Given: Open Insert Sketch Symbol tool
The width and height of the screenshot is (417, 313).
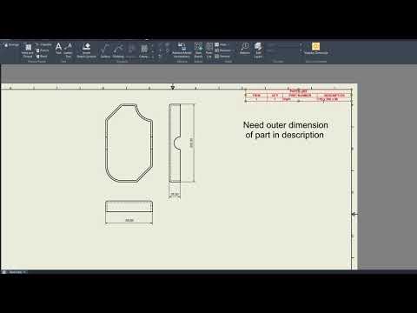Looking at the screenshot, I should [86, 50].
